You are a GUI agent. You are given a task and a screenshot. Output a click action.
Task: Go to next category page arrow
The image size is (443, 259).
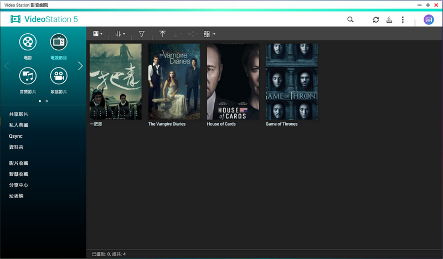pos(80,66)
